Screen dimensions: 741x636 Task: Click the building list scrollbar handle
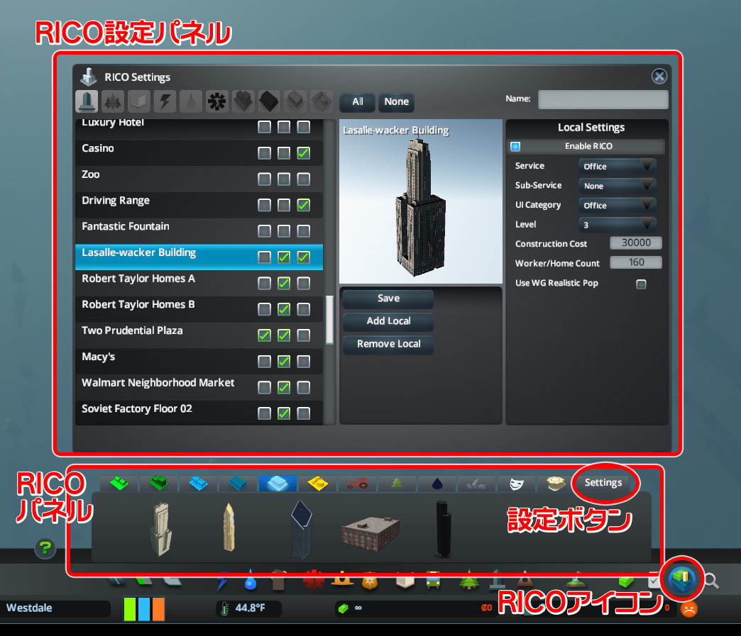click(329, 320)
